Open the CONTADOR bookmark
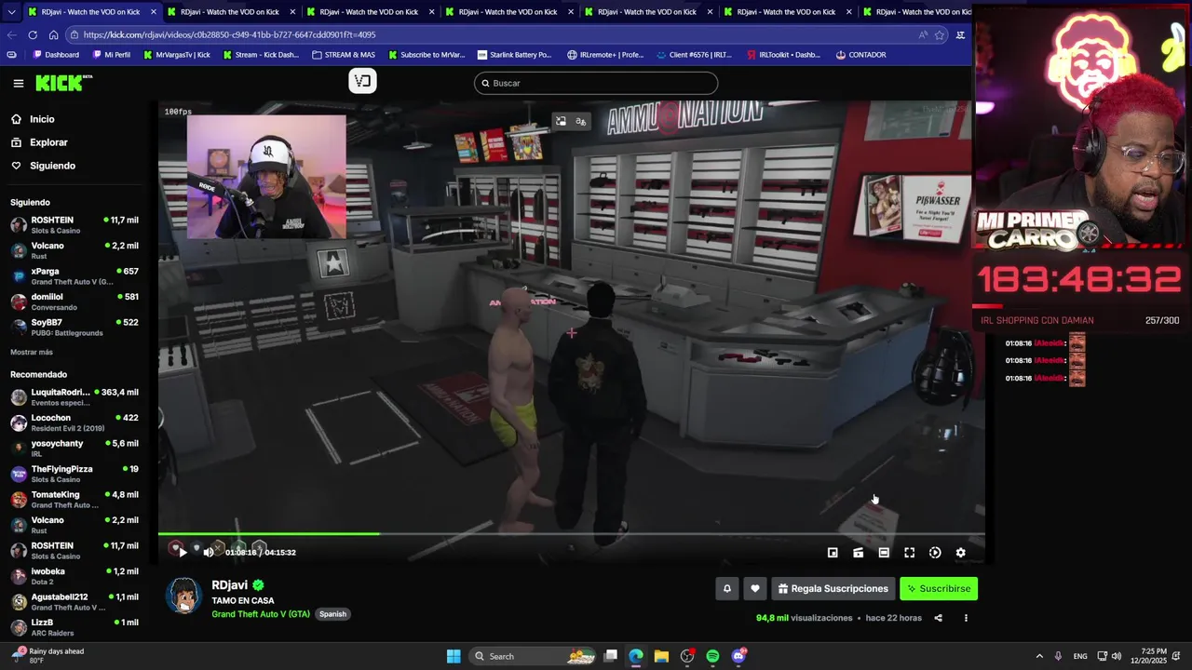The height and width of the screenshot is (670, 1192). [860, 55]
